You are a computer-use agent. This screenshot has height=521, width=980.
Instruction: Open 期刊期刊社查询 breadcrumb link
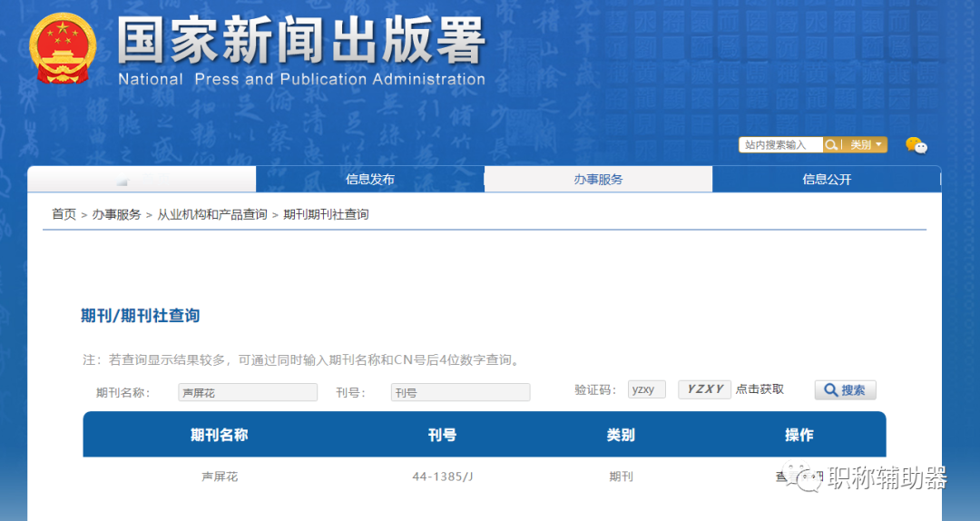[x=326, y=214]
